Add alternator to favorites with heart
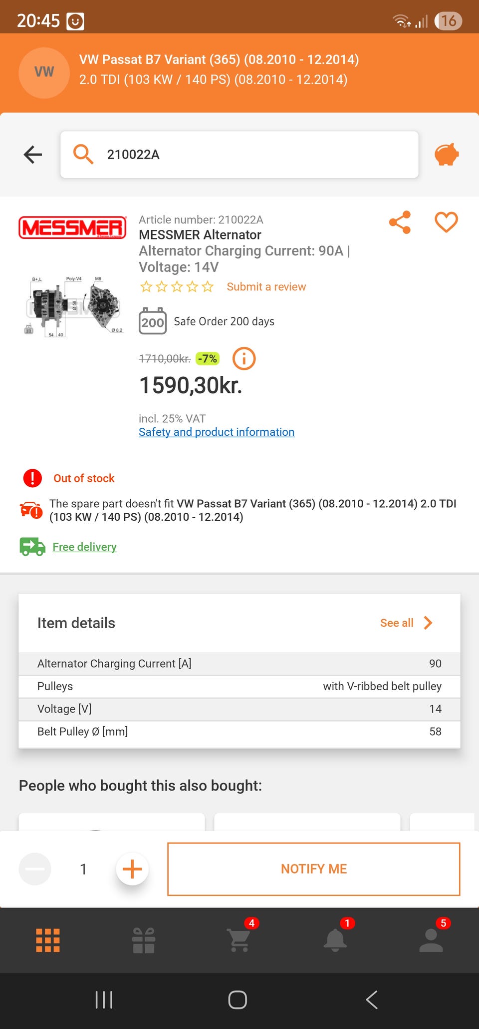This screenshot has height=1029, width=479. click(x=446, y=222)
